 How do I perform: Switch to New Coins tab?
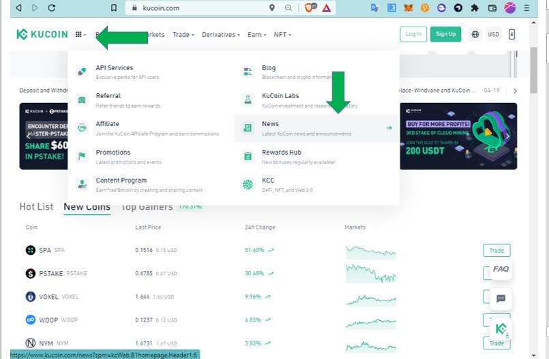87,207
